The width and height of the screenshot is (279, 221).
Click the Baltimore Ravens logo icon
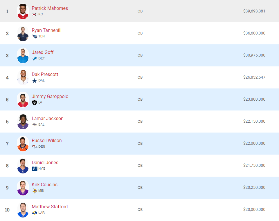[35, 125]
